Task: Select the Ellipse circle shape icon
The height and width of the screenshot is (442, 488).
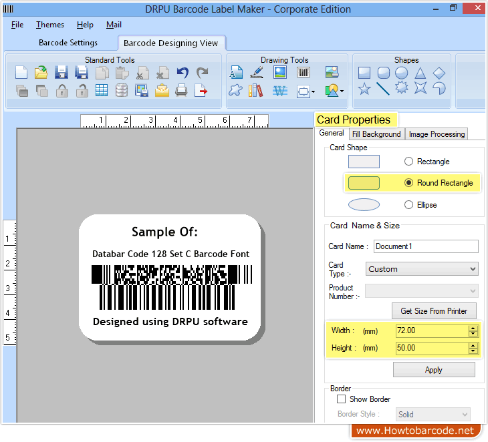Action: [402, 73]
